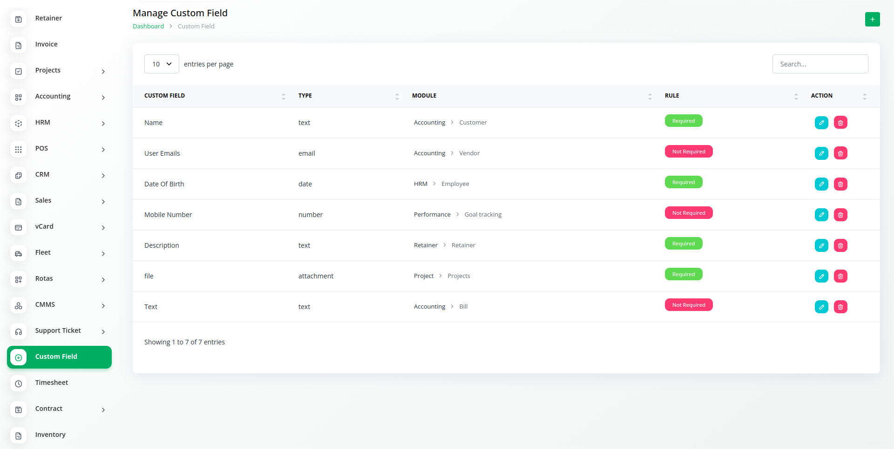Edit the Text custom field
The height and width of the screenshot is (449, 894).
coord(821,307)
